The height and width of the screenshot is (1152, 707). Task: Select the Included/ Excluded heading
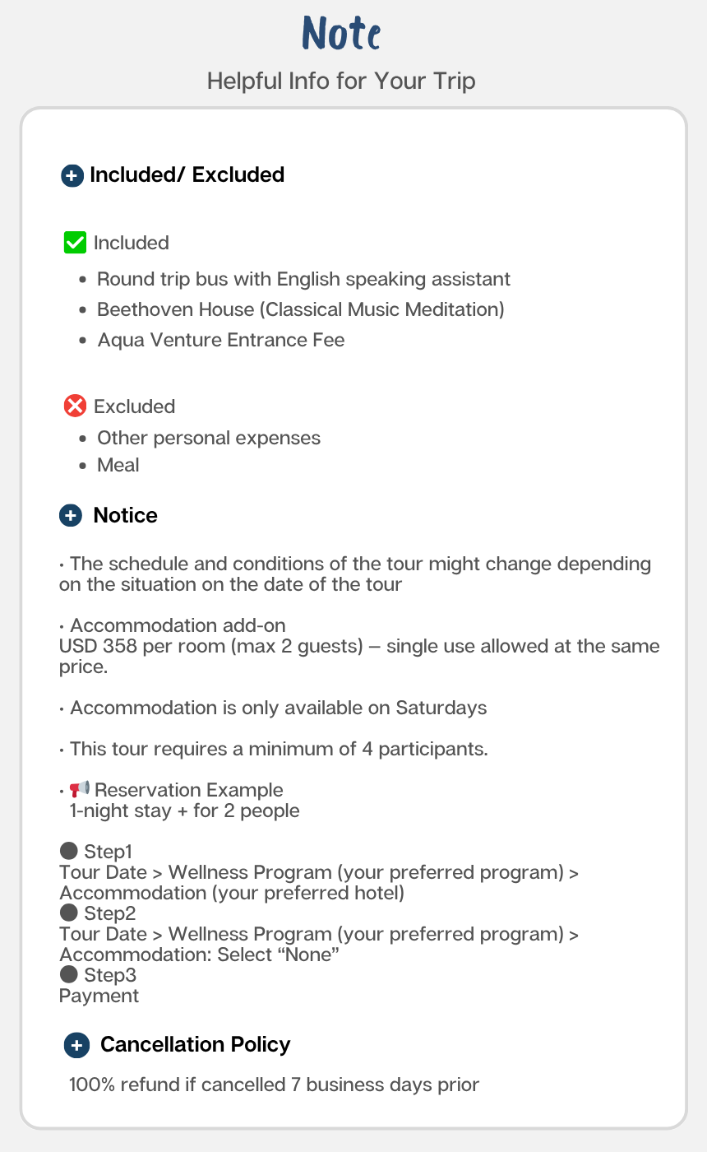tap(187, 175)
